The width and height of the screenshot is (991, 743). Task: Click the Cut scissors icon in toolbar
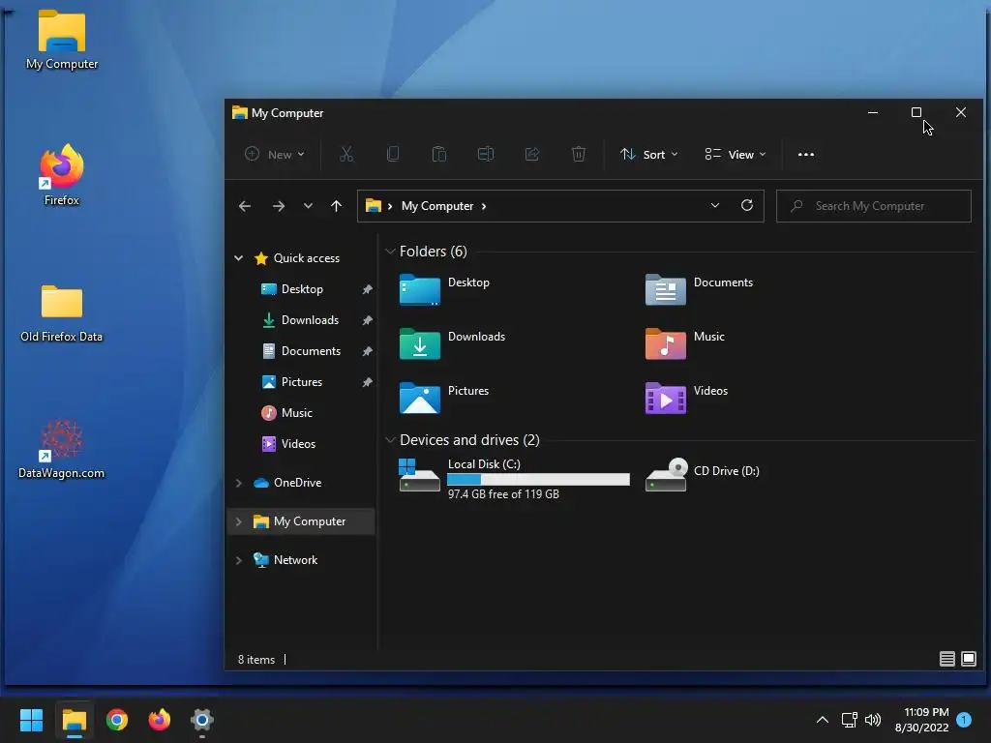pyautogui.click(x=346, y=154)
